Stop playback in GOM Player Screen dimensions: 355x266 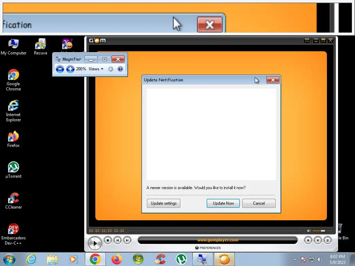(108, 240)
